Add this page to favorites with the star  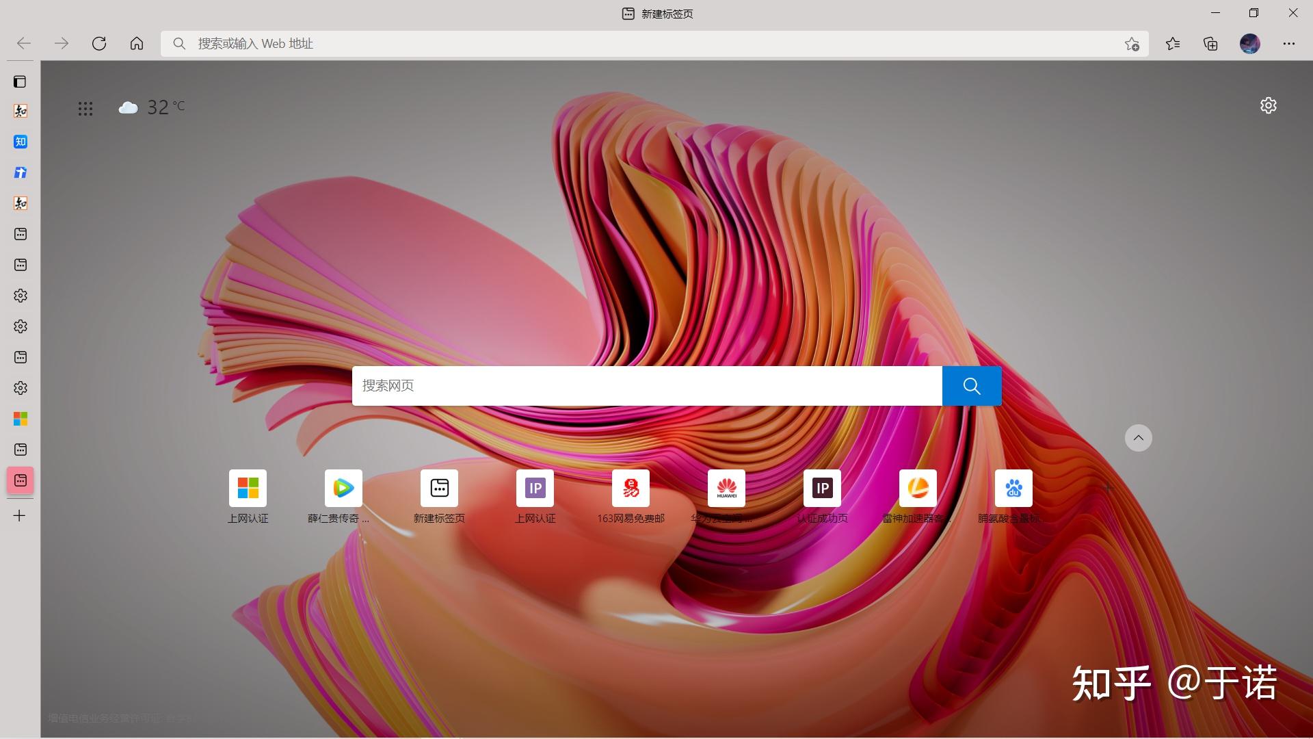click(x=1132, y=44)
